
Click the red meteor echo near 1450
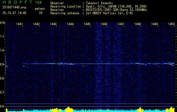tap(171, 64)
